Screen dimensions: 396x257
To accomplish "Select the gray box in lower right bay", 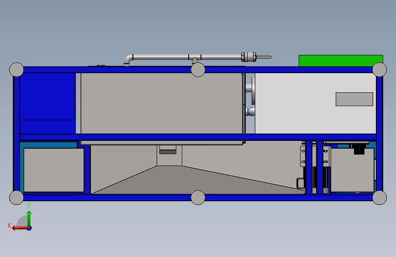I will coord(352,170).
